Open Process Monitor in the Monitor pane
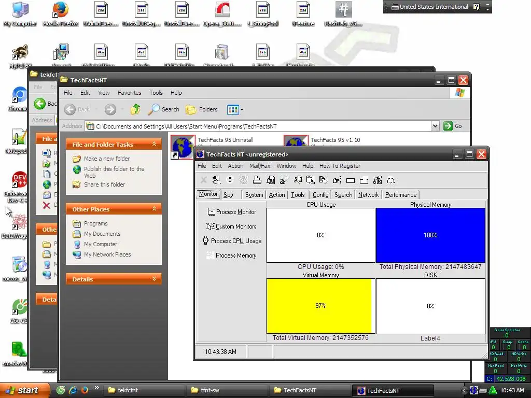Screen dimensions: 531x398 [232, 212]
